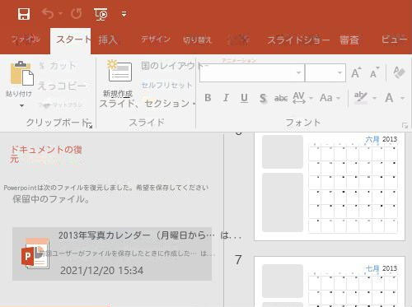Expand the font name dropdown arrow
Viewport: 412px width, 307px height.
click(298, 73)
